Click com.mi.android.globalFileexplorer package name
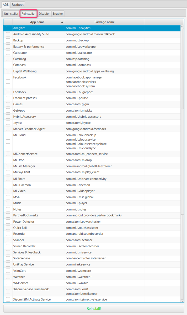This screenshot has height=315, width=187. point(89,166)
